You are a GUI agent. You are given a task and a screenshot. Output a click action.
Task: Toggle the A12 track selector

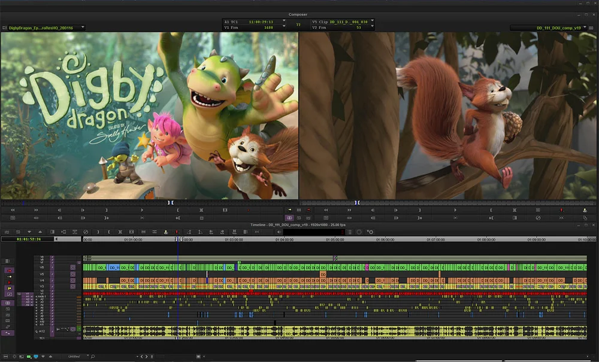42,331
